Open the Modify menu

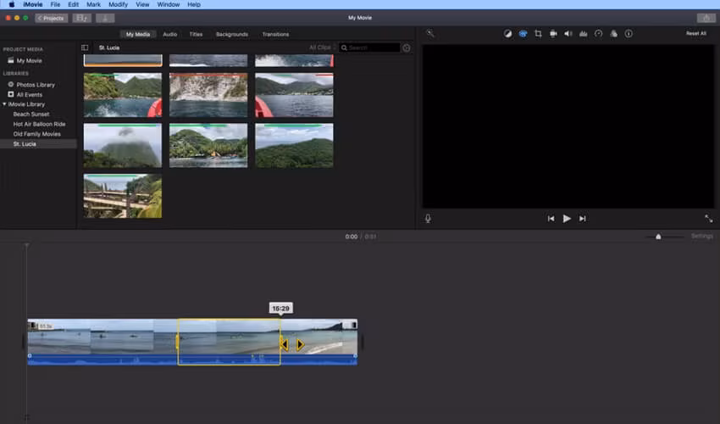click(118, 4)
